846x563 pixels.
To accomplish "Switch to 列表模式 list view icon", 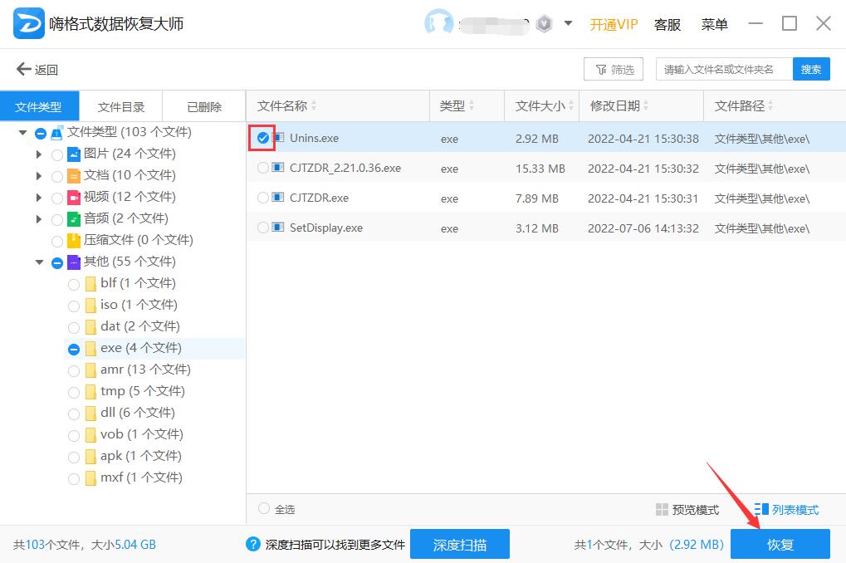I will pos(761,510).
